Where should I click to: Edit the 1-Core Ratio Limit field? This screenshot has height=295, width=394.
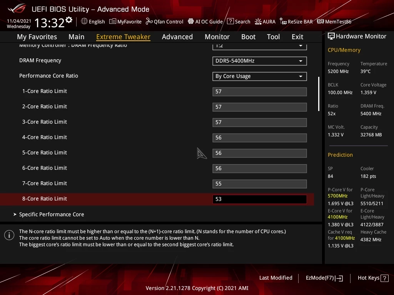coord(260,91)
